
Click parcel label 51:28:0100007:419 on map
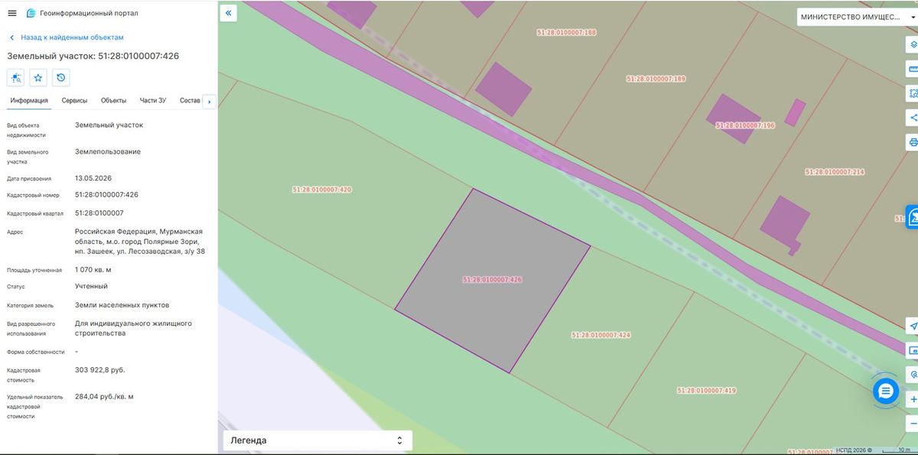706,390
